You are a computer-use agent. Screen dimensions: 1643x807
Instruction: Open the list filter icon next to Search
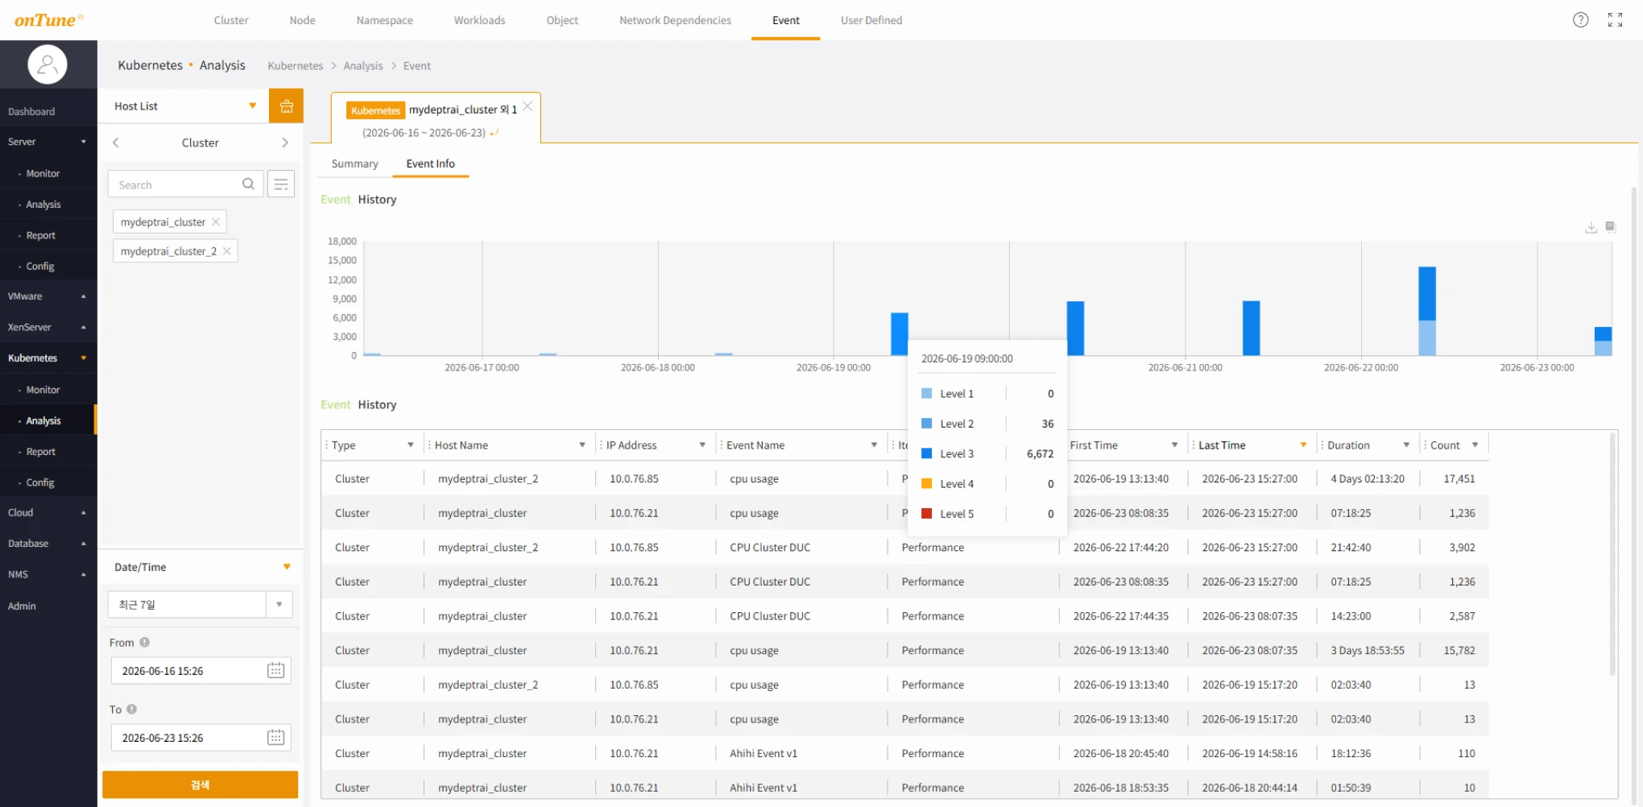pyautogui.click(x=281, y=184)
